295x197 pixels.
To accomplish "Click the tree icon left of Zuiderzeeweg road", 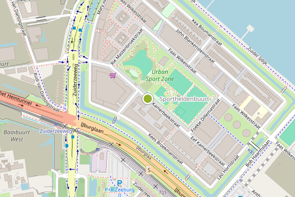I will point(62,157).
